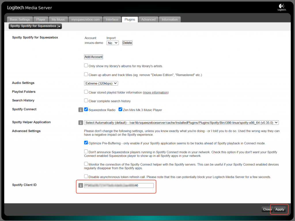Check disable asynchronous token refresh call
Screen dimensions: 295x221
[x=86, y=176]
